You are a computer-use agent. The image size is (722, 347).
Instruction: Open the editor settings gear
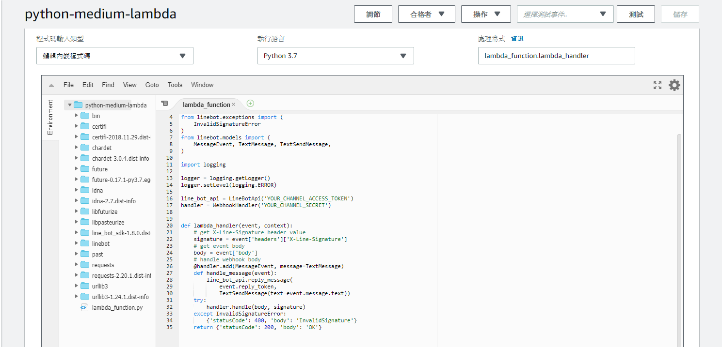click(x=674, y=85)
